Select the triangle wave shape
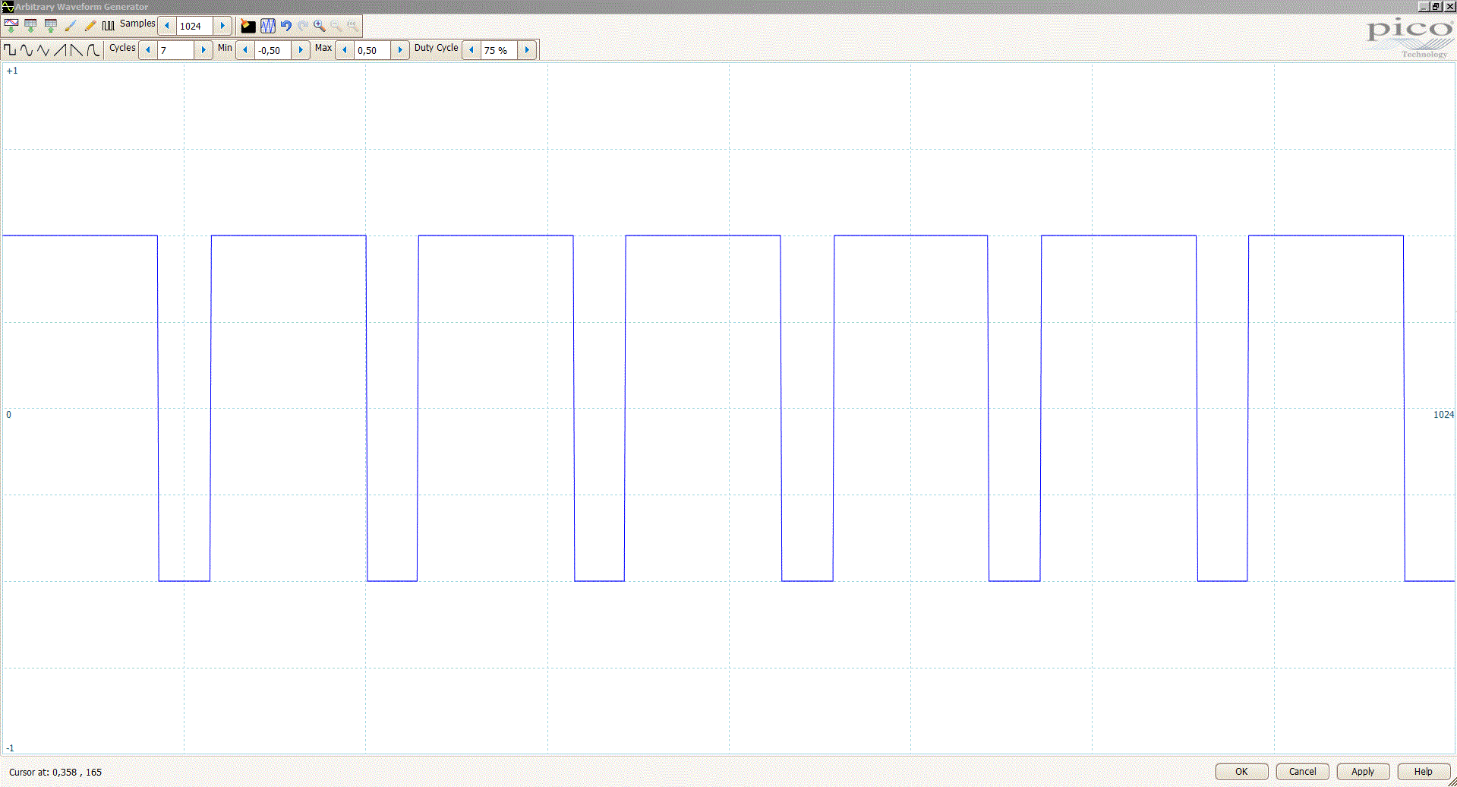Image resolution: width=1457 pixels, height=787 pixels. pos(43,50)
